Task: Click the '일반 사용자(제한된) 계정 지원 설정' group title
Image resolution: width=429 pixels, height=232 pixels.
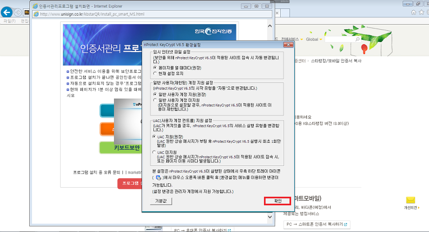Action: click(182, 82)
